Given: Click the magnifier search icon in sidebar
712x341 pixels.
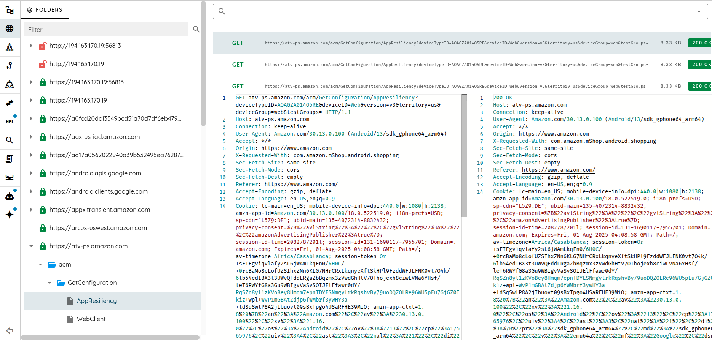Looking at the screenshot, I should (x=10, y=140).
